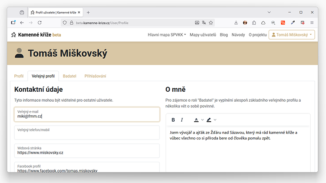Viewport: 326px width, 183px height.
Task: Switch to the Přihlašování tab
Action: point(95,76)
